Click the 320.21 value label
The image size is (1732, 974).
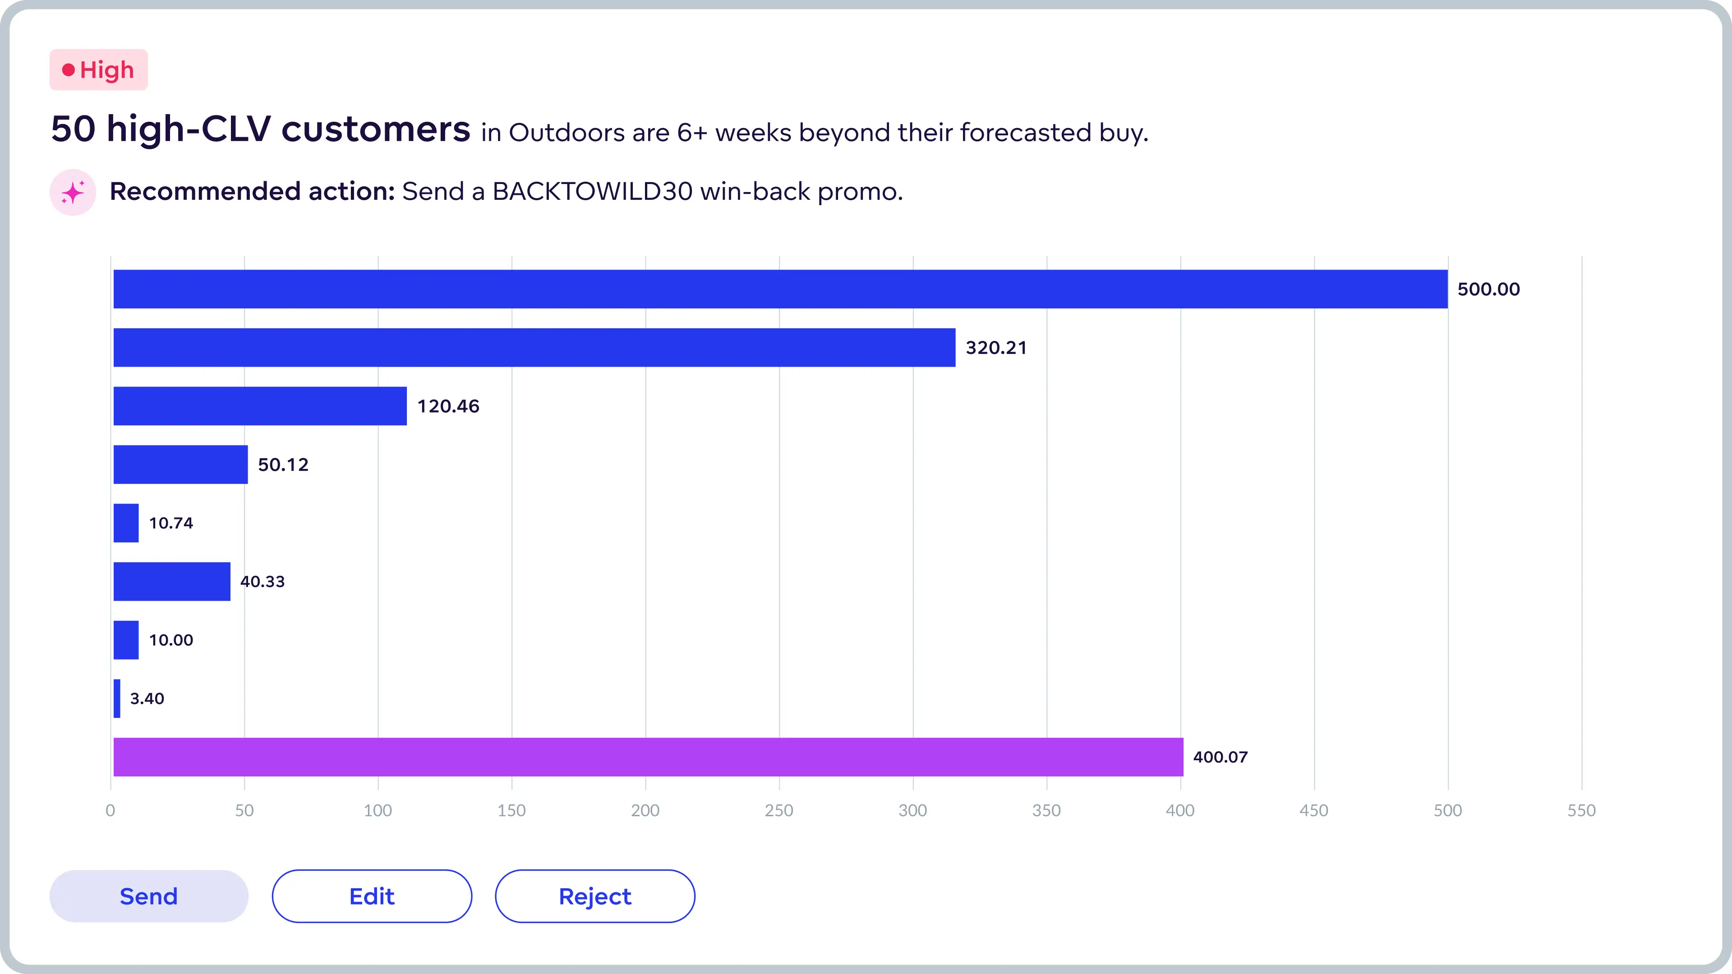click(x=996, y=348)
